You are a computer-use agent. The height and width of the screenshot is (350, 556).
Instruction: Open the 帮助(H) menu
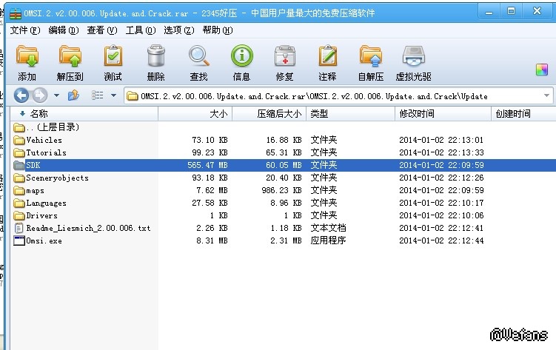point(218,30)
